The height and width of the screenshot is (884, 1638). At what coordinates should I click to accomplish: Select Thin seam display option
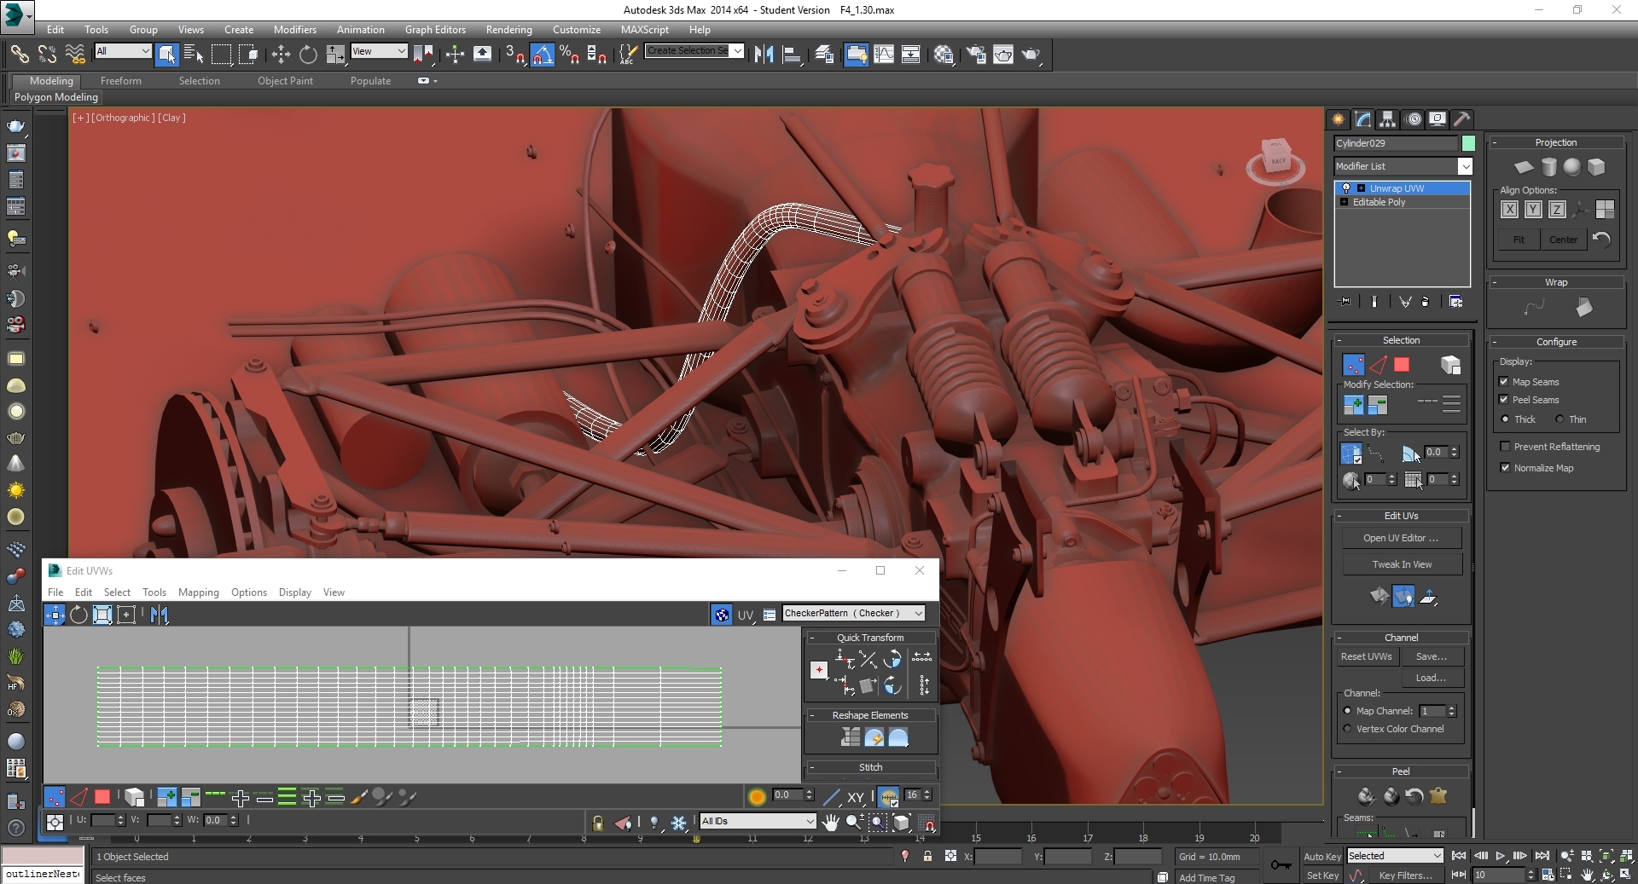tap(1560, 419)
